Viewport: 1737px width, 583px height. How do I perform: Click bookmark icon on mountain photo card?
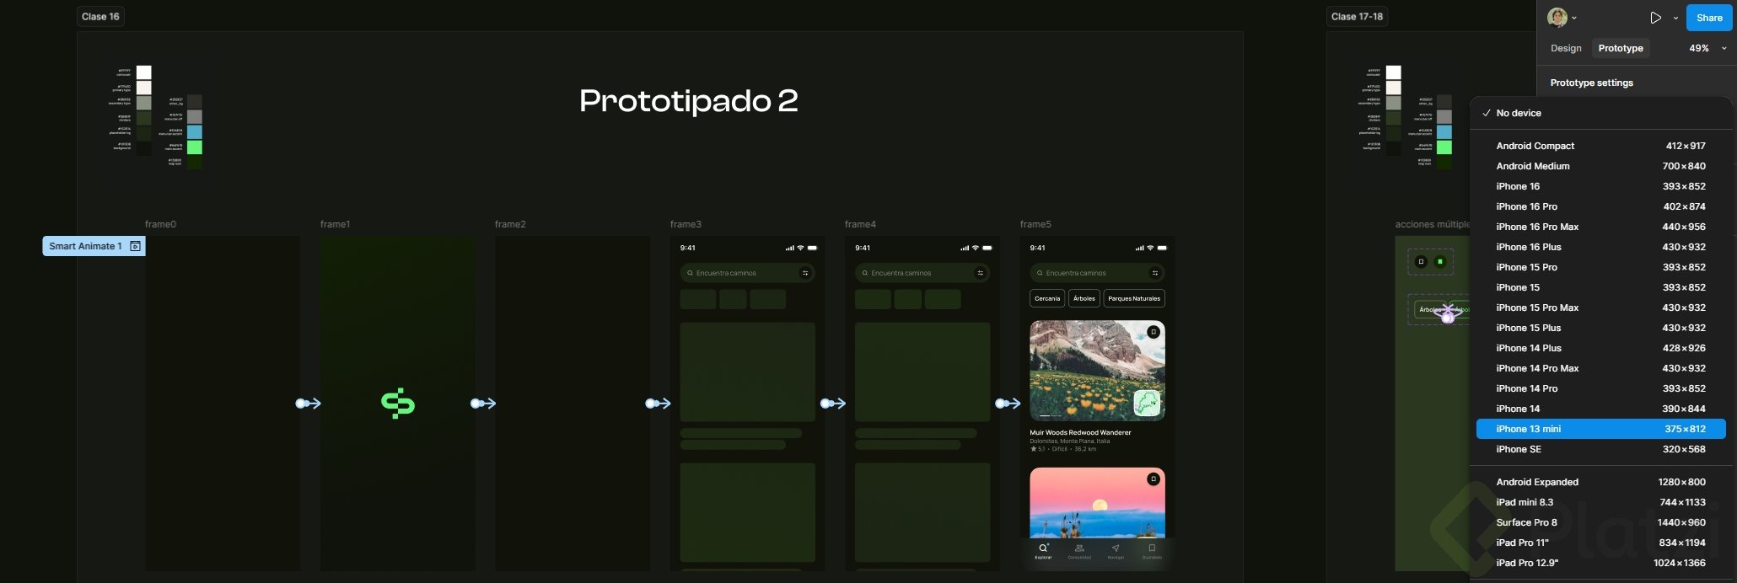pyautogui.click(x=1153, y=332)
